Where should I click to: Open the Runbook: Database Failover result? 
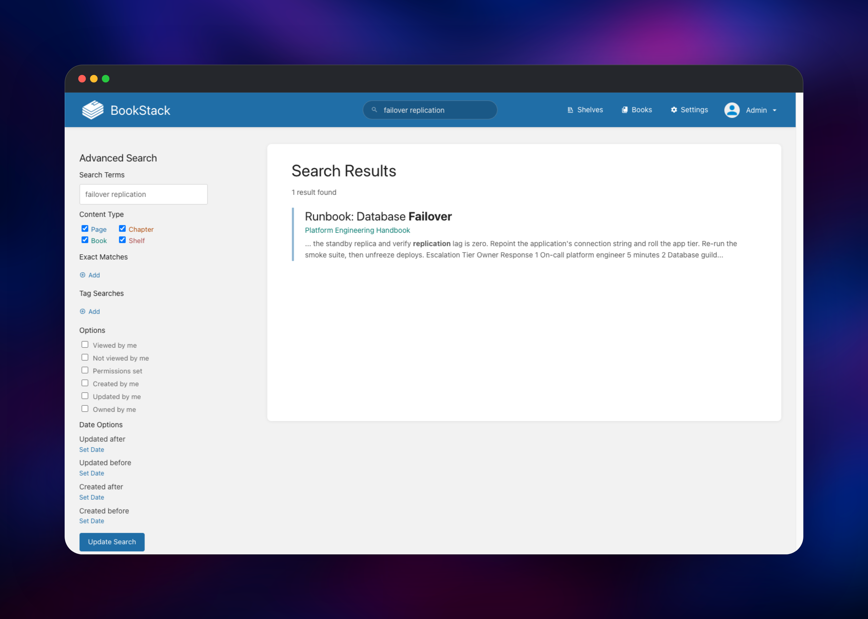(378, 217)
